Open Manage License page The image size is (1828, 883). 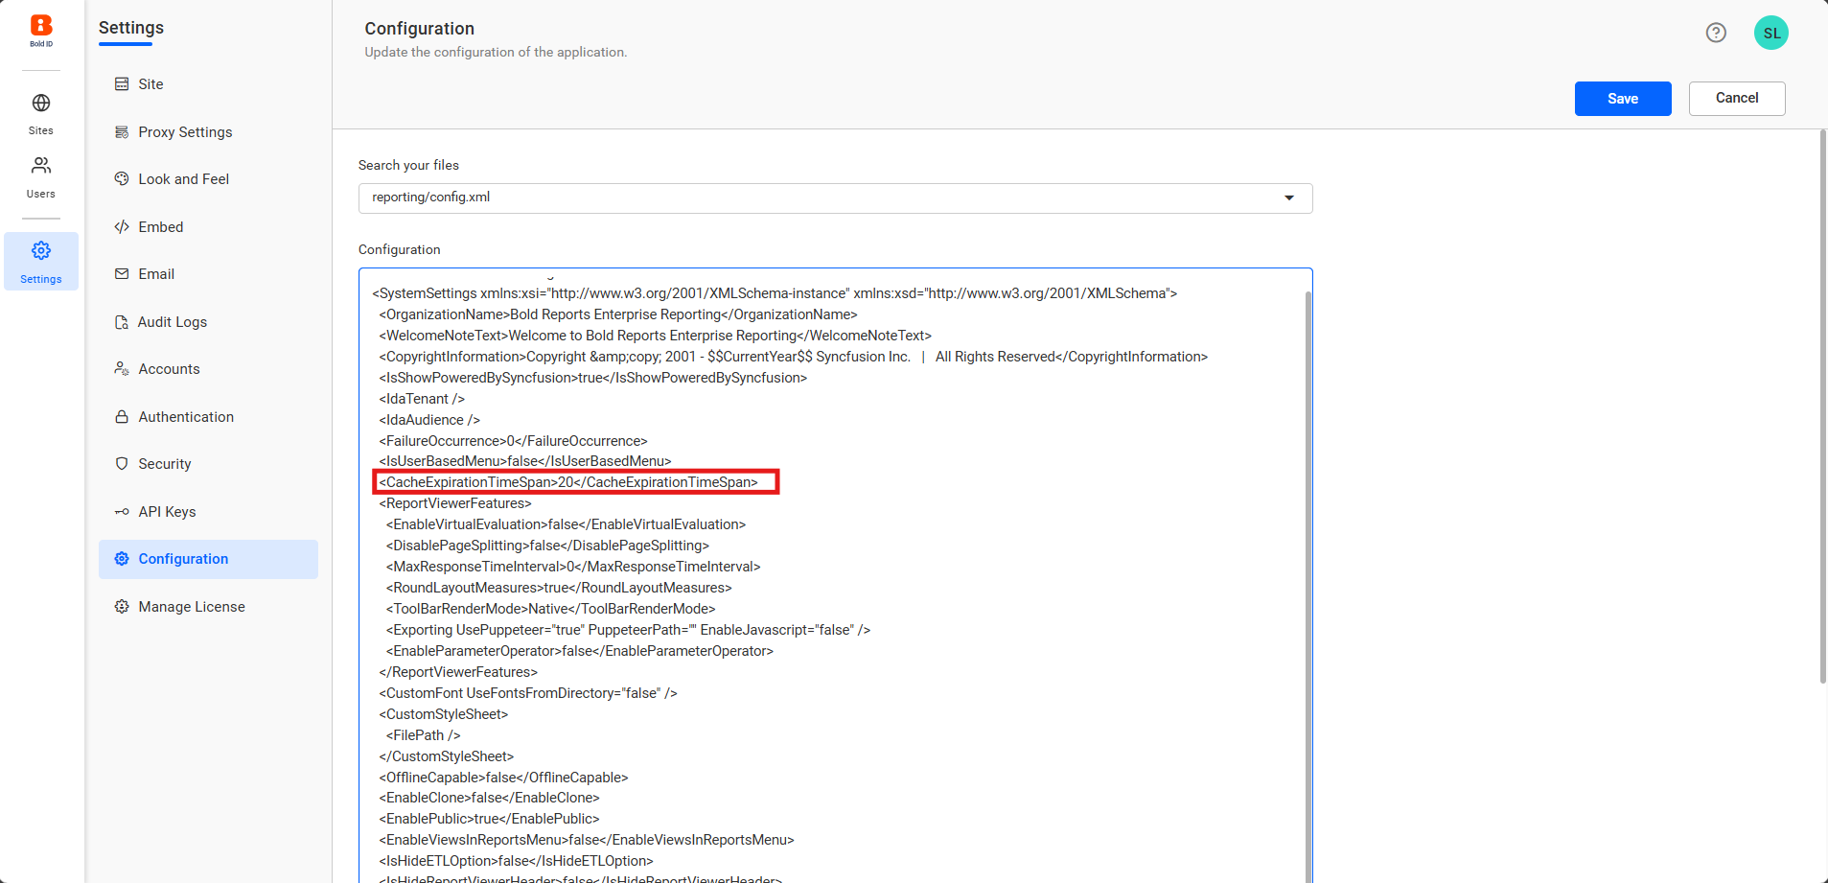192,607
